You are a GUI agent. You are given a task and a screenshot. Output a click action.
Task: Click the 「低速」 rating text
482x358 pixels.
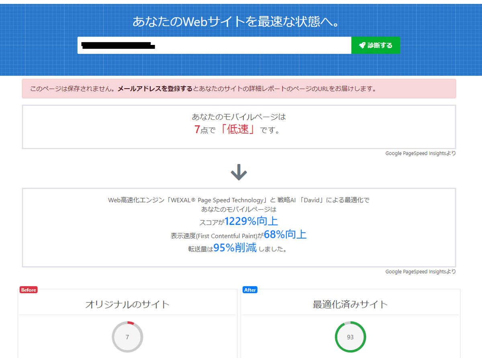coord(238,129)
